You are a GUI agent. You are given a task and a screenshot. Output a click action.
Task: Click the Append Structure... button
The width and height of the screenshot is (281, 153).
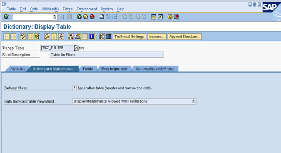[x=184, y=37]
